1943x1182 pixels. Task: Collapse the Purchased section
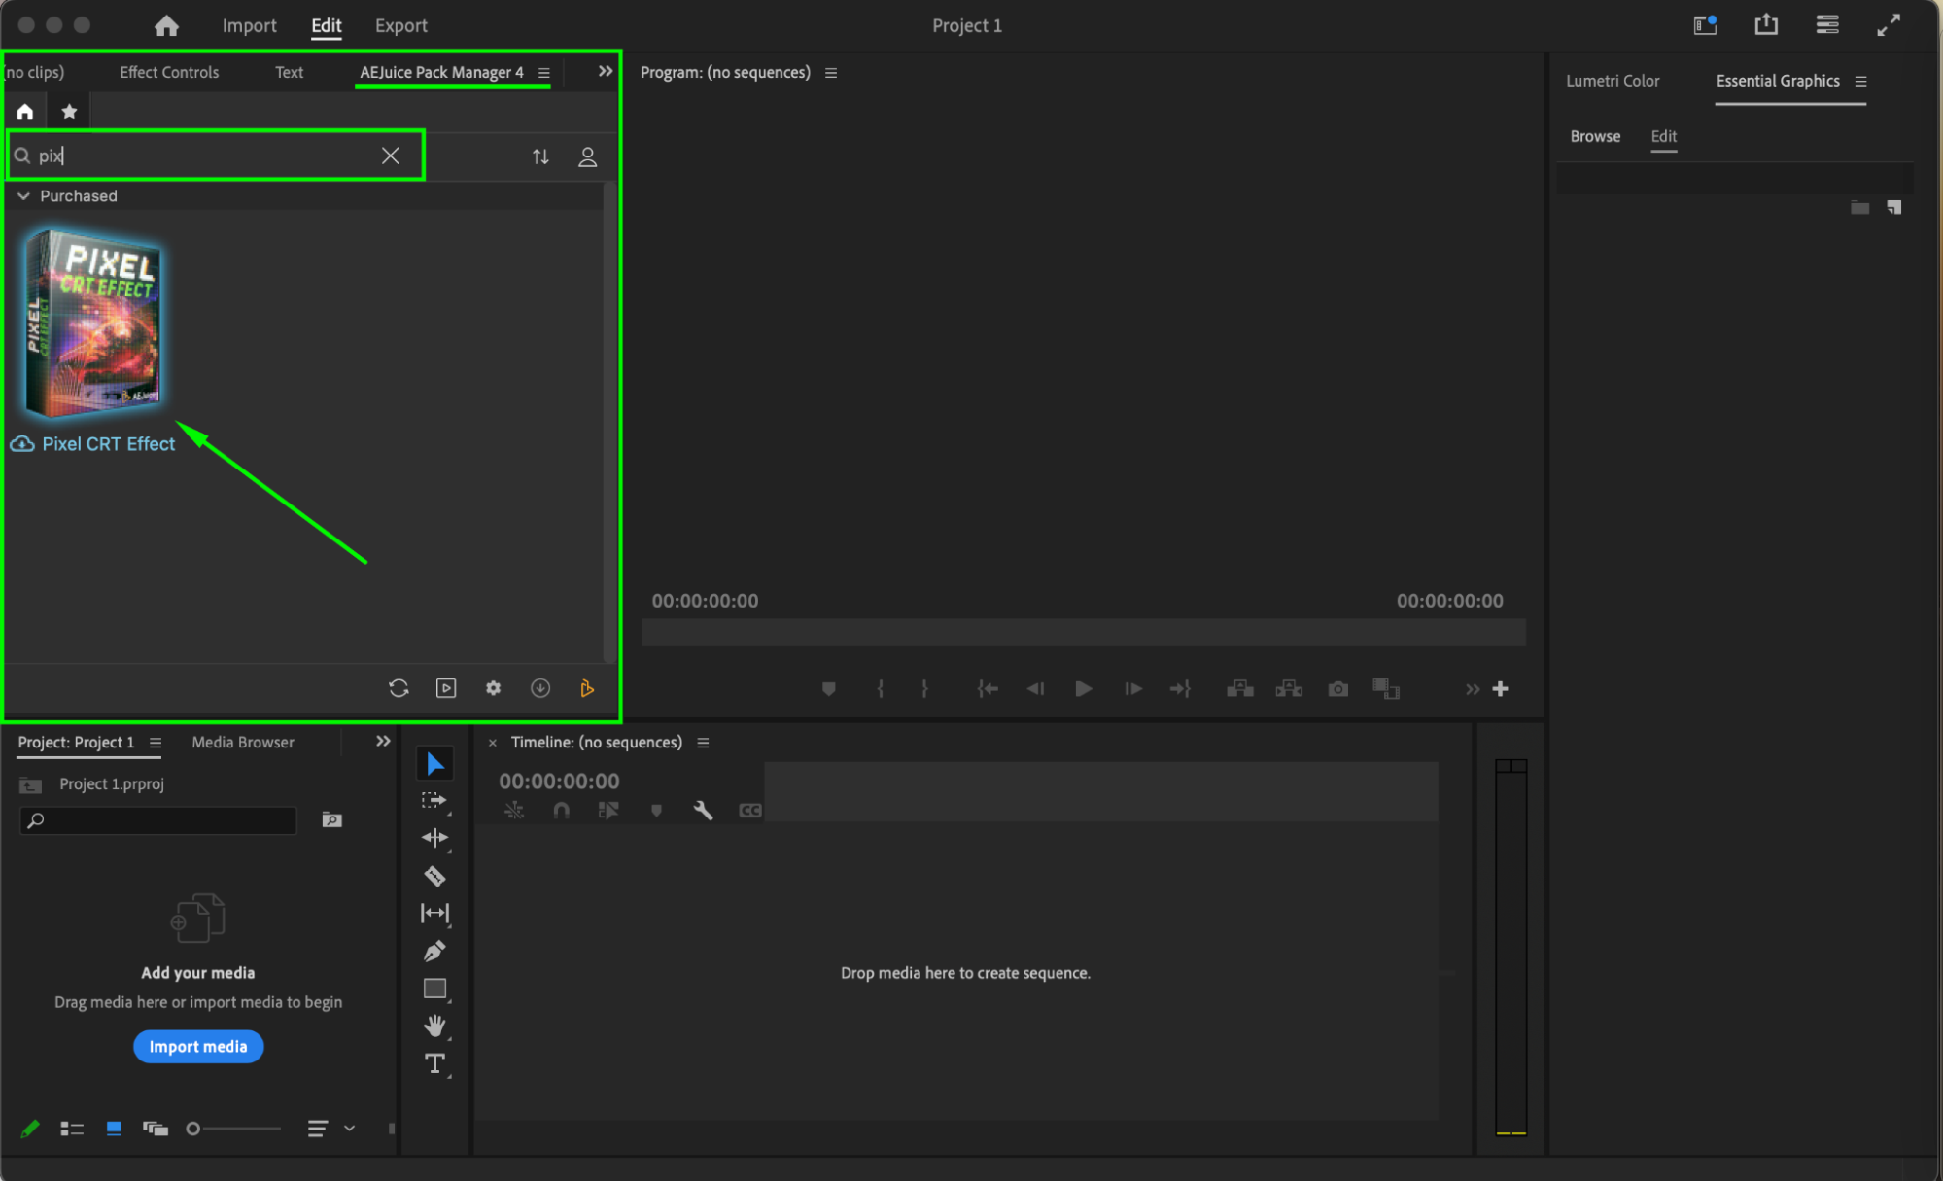(23, 195)
